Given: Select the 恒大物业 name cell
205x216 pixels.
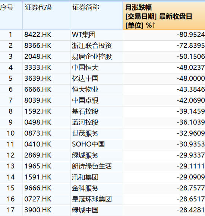Looking at the screenshot, I should tap(97, 89).
